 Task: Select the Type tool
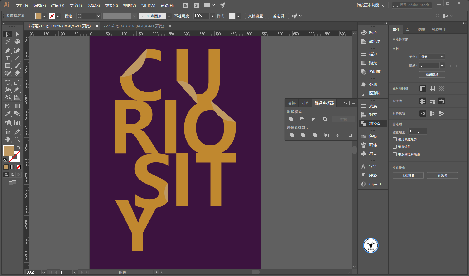[8, 58]
